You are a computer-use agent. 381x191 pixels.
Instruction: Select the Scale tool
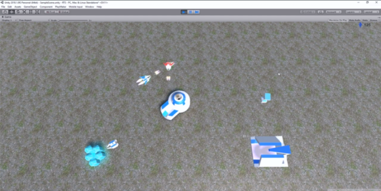click(24, 12)
